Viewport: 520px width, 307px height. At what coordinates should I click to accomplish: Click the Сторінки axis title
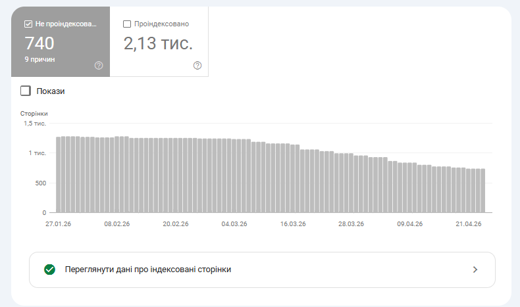tap(34, 114)
